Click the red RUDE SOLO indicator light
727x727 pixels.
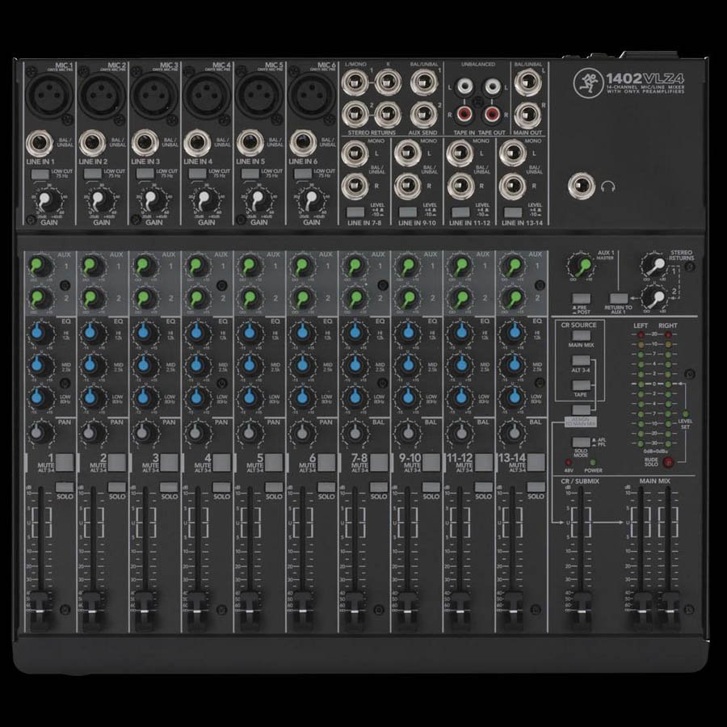(669, 462)
